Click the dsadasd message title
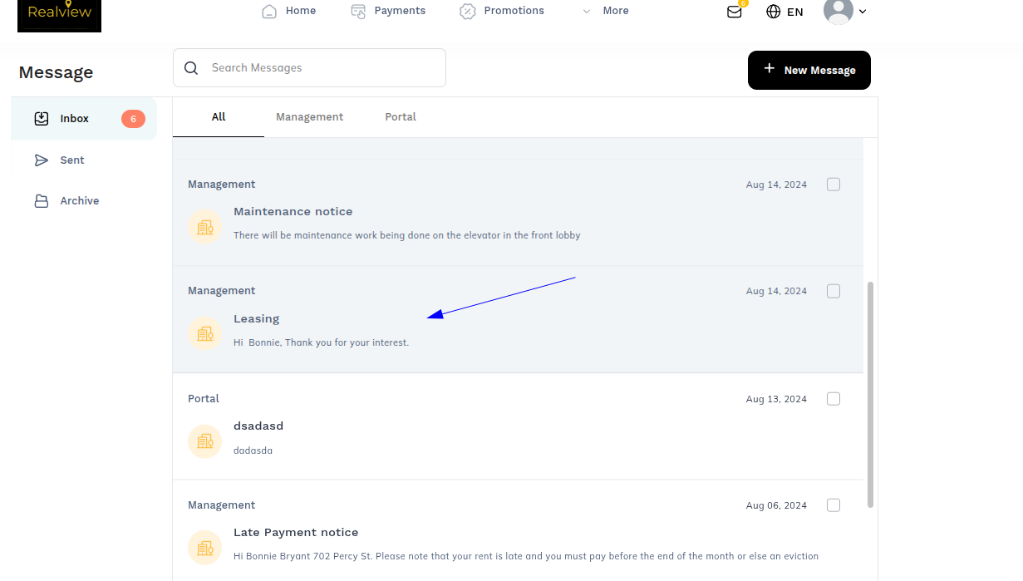1023x581 pixels. (258, 426)
